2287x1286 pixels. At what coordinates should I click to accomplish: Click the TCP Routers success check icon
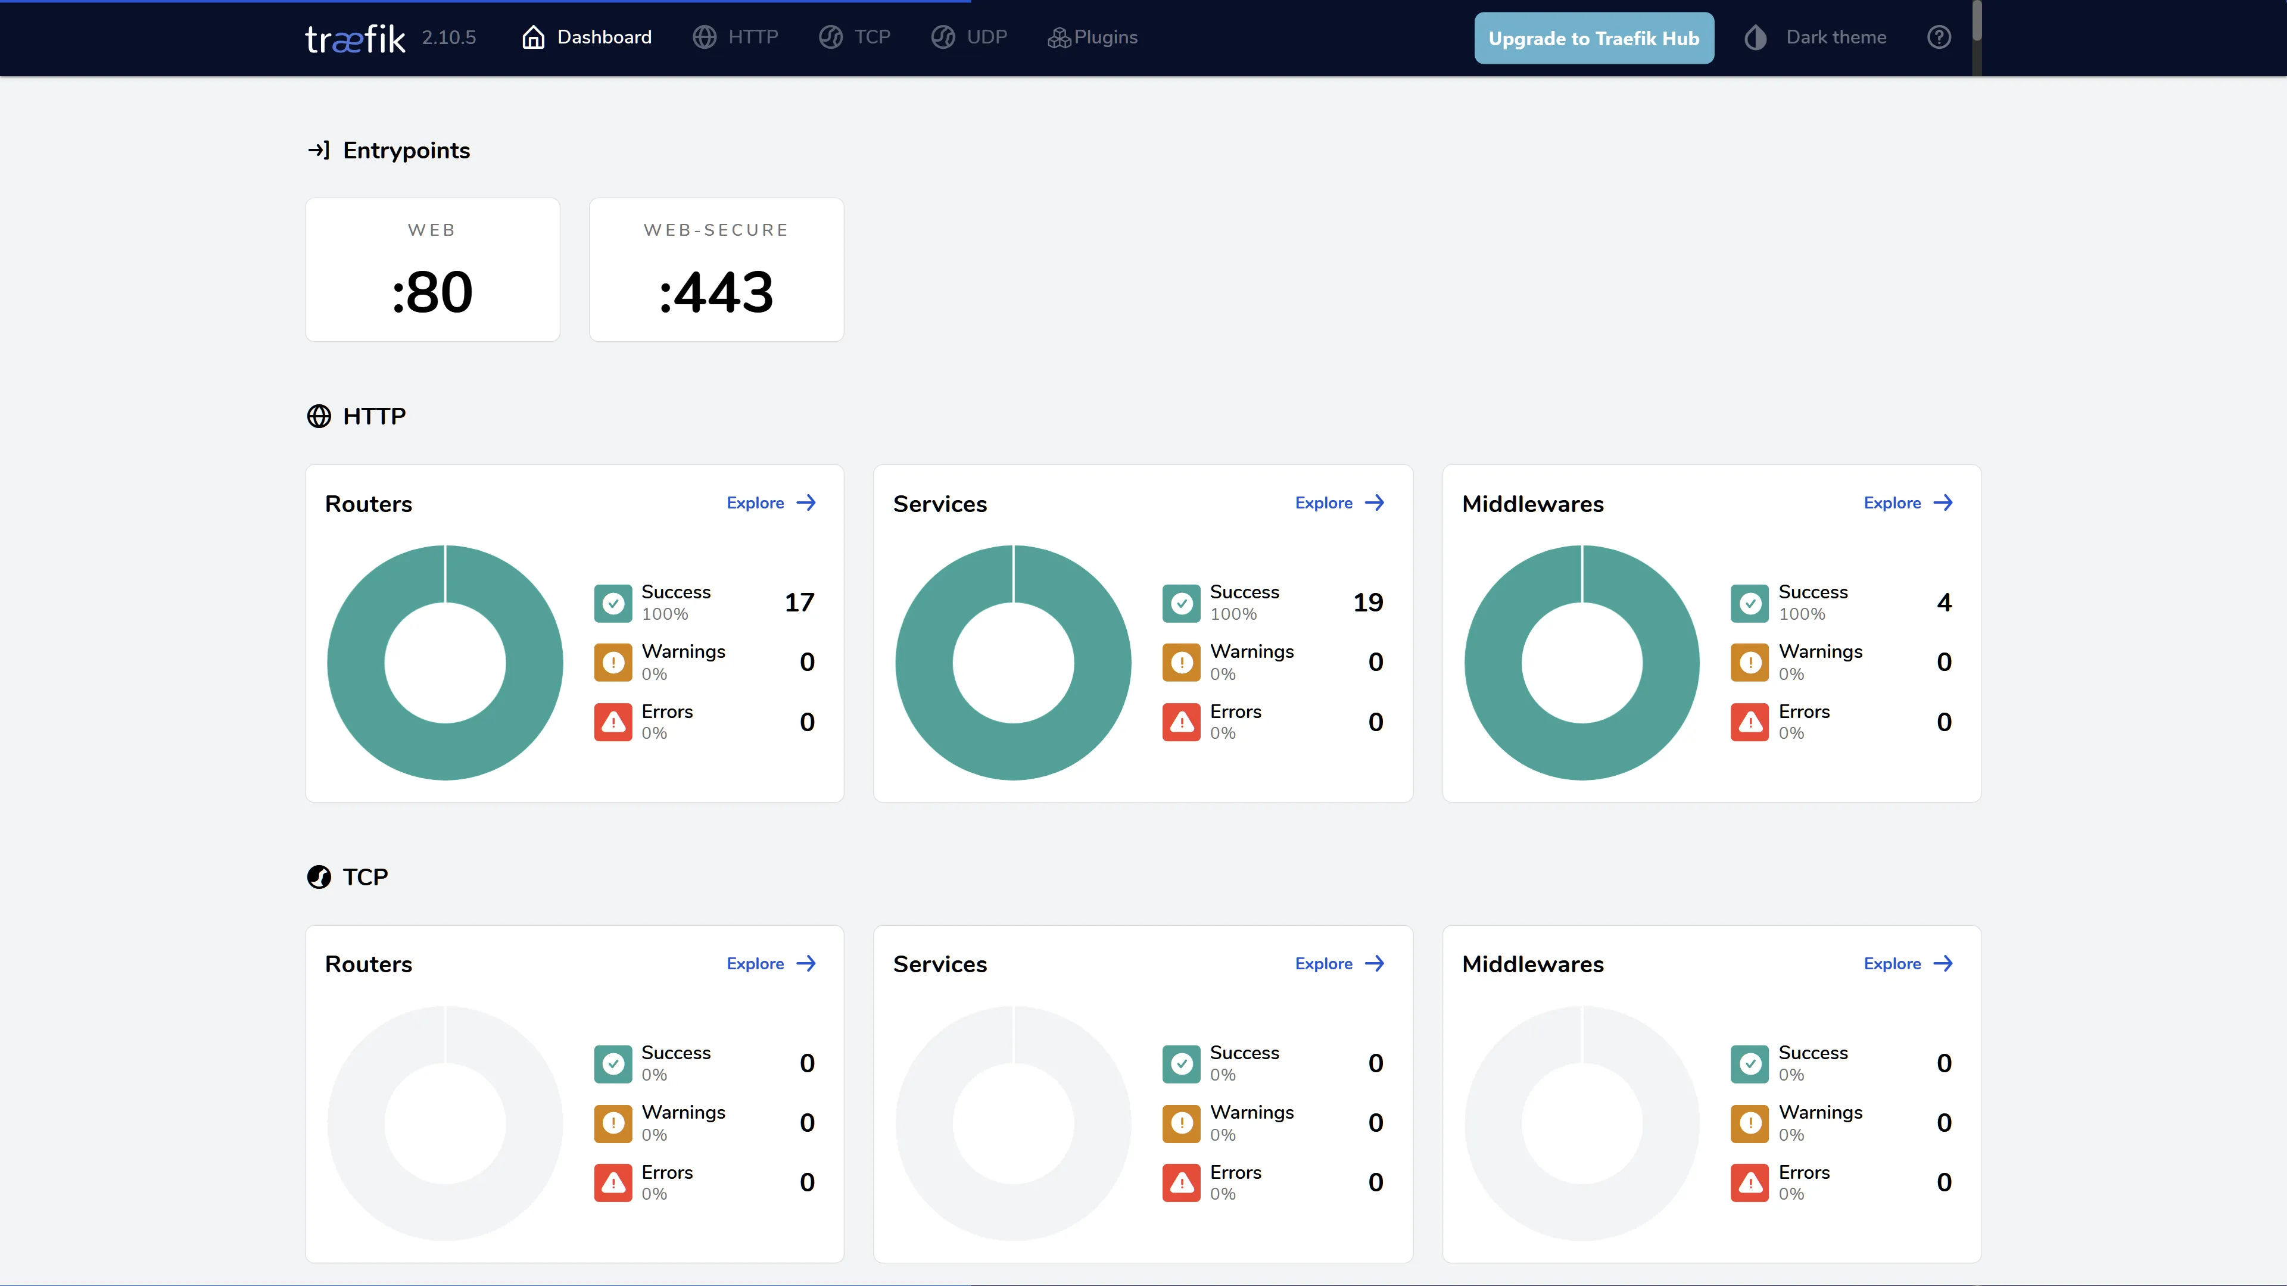click(x=613, y=1063)
